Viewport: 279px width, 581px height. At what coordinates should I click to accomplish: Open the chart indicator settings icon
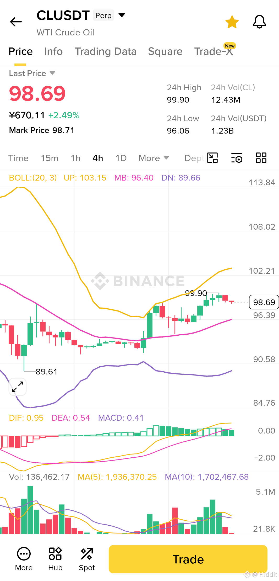[237, 158]
